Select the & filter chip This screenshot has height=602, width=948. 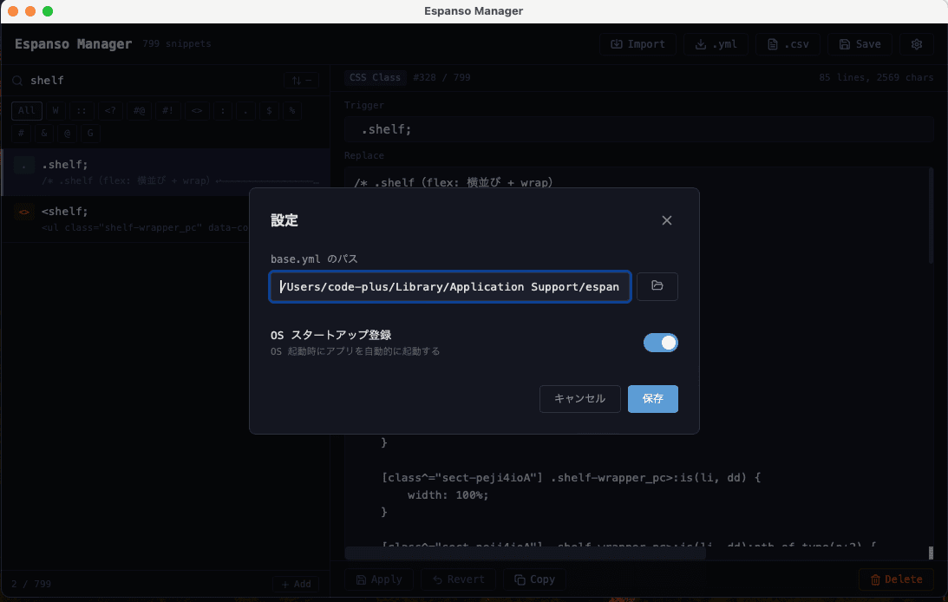(44, 133)
